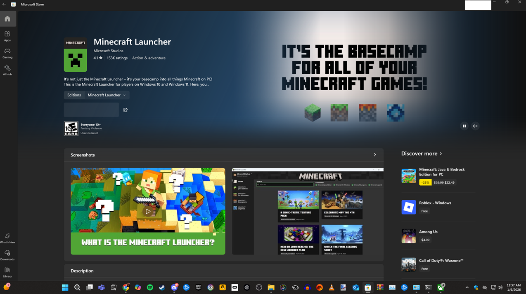
Task: Open your Library from the sidebar
Action: (7, 271)
